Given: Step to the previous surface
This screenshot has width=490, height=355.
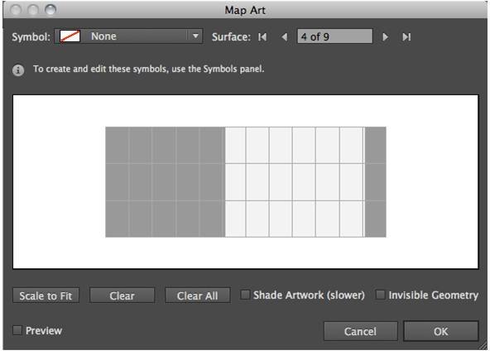Looking at the screenshot, I should tap(285, 37).
